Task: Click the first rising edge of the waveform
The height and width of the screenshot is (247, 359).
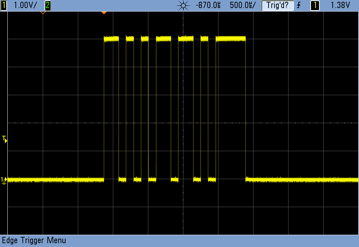Action: [104, 108]
